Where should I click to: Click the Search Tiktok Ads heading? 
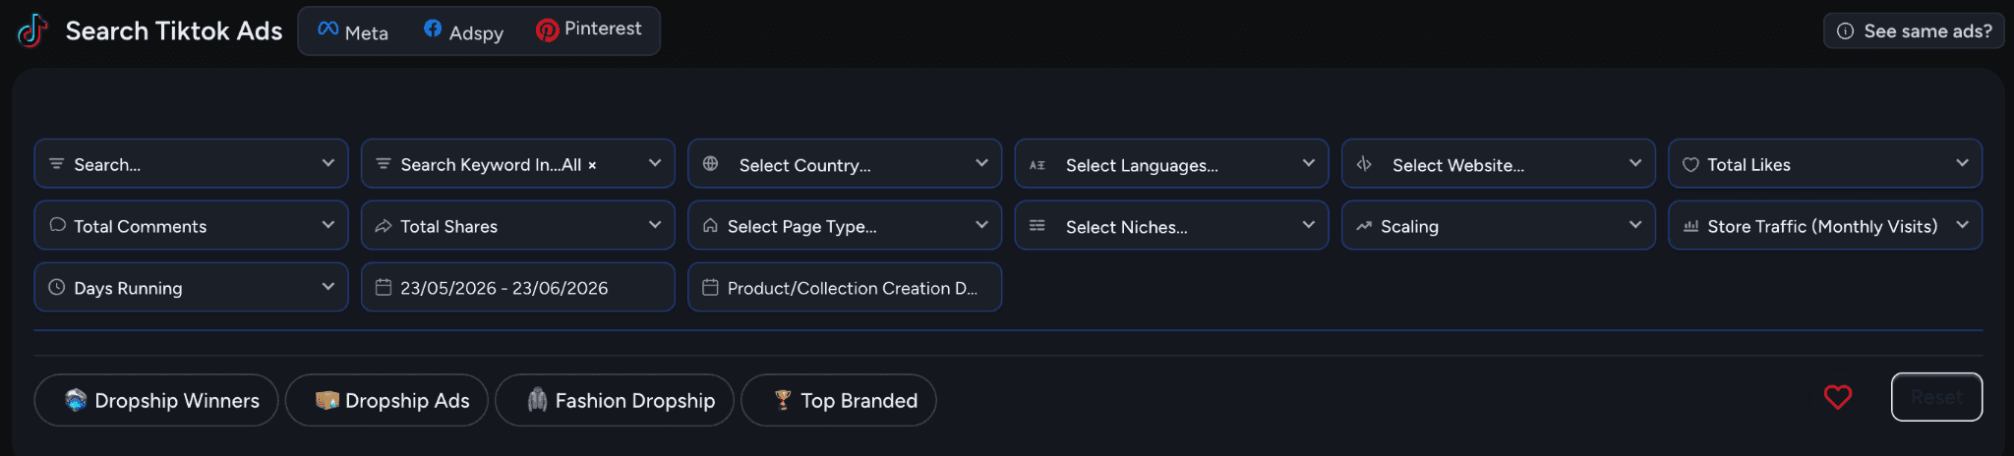[174, 31]
